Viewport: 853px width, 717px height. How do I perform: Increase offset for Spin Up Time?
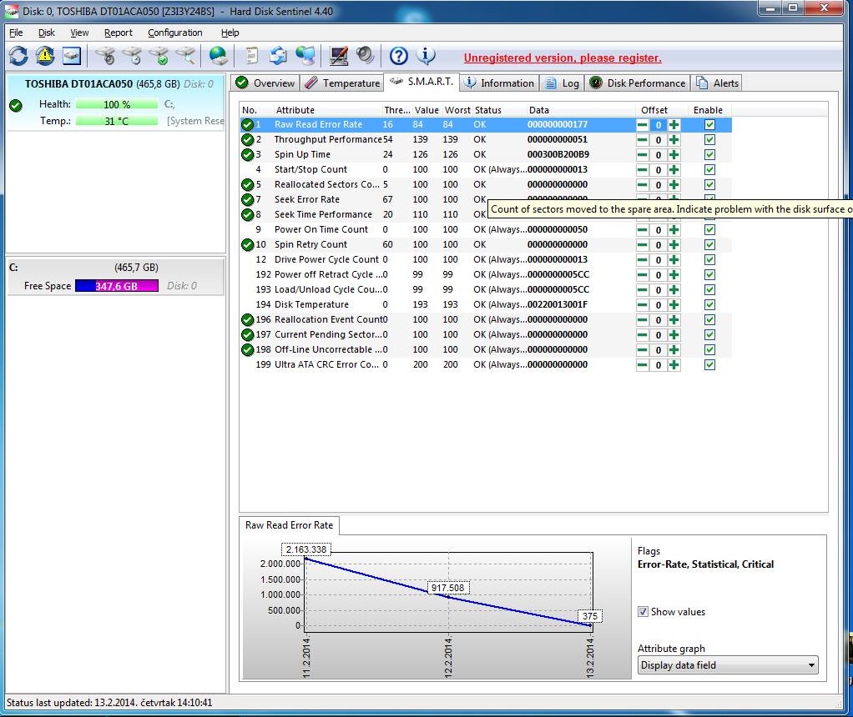pyautogui.click(x=674, y=154)
